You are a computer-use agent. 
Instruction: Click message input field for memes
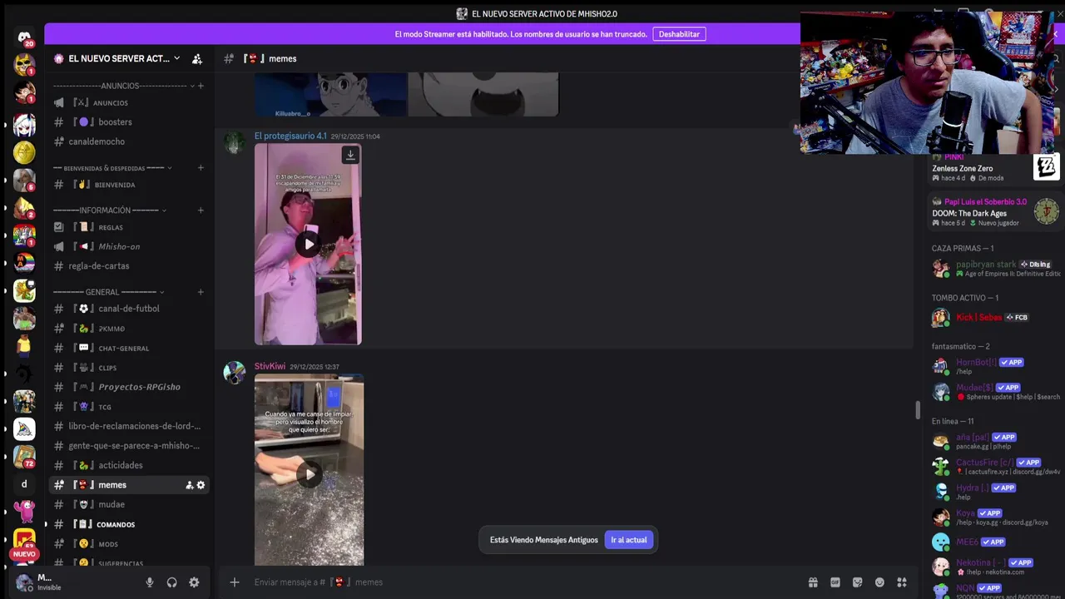(524, 582)
